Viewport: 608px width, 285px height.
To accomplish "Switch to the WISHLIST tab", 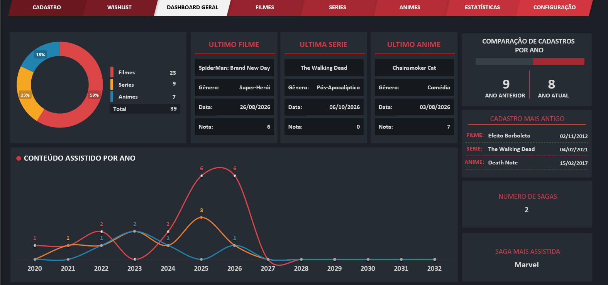I will (119, 7).
